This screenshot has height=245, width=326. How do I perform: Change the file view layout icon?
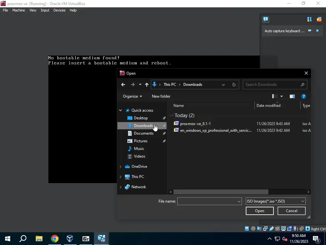click(x=275, y=96)
